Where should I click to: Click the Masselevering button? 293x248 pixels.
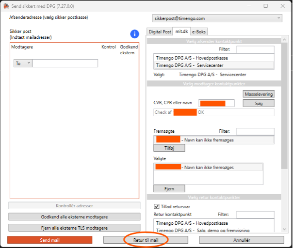pyautogui.click(x=259, y=94)
